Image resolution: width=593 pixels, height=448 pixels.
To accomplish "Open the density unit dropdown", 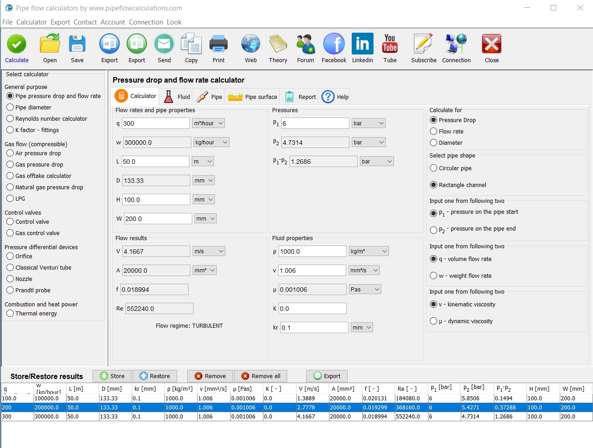I will pyautogui.click(x=369, y=251).
